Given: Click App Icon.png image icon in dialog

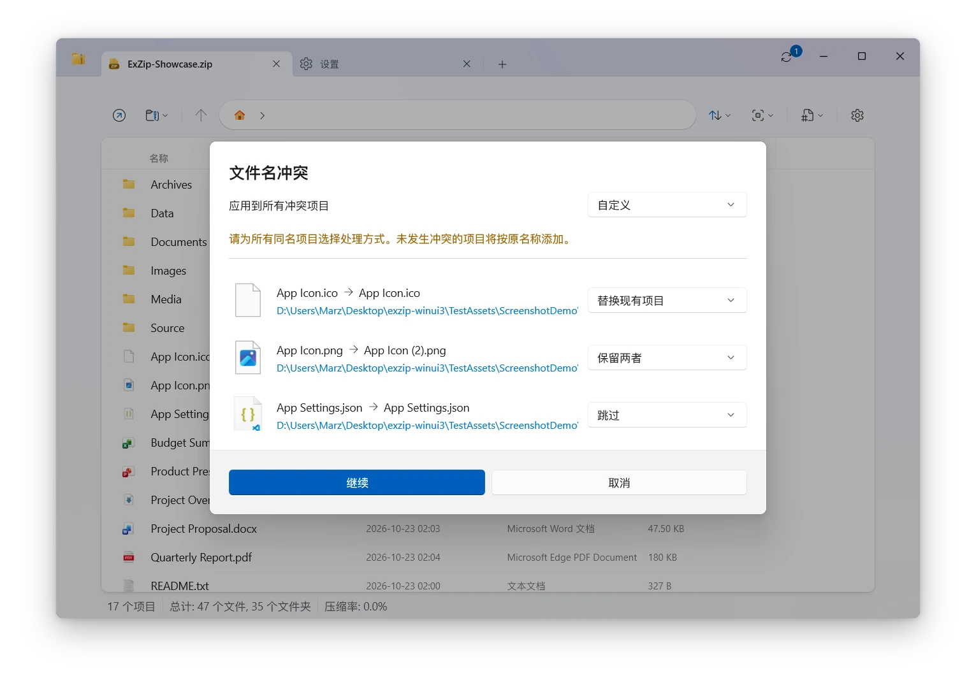Looking at the screenshot, I should point(248,357).
